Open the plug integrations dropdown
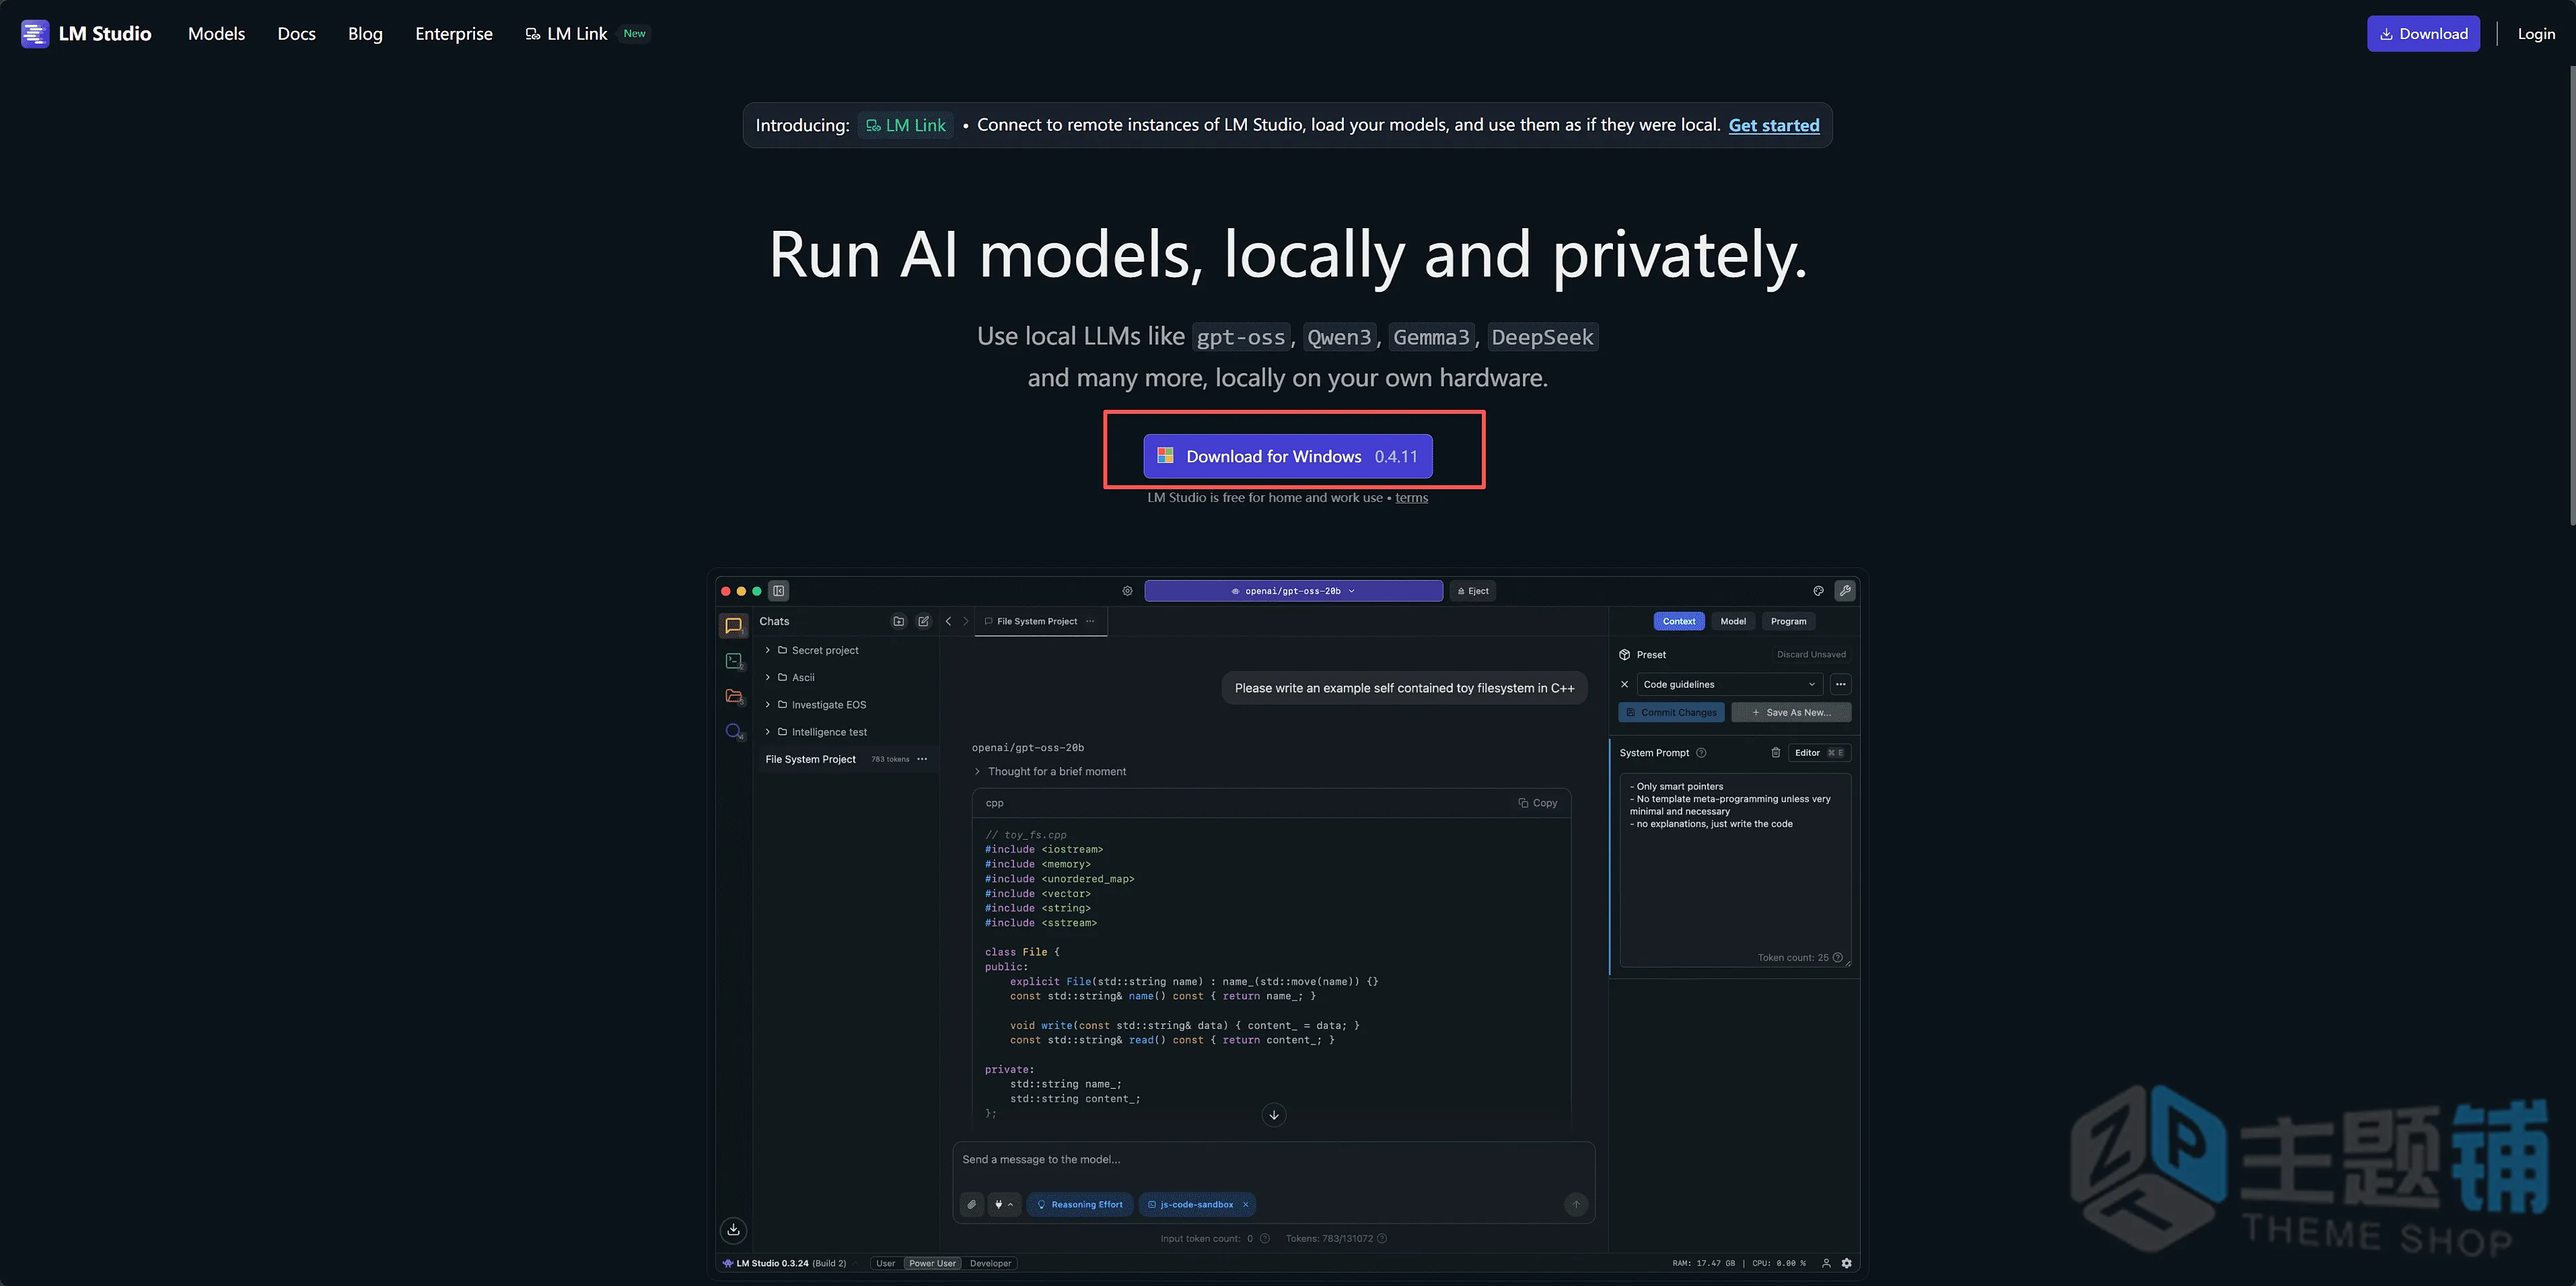 click(x=1004, y=1205)
